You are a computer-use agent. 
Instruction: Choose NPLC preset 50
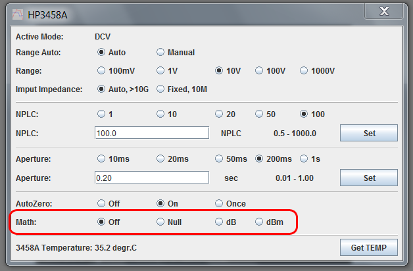260,114
